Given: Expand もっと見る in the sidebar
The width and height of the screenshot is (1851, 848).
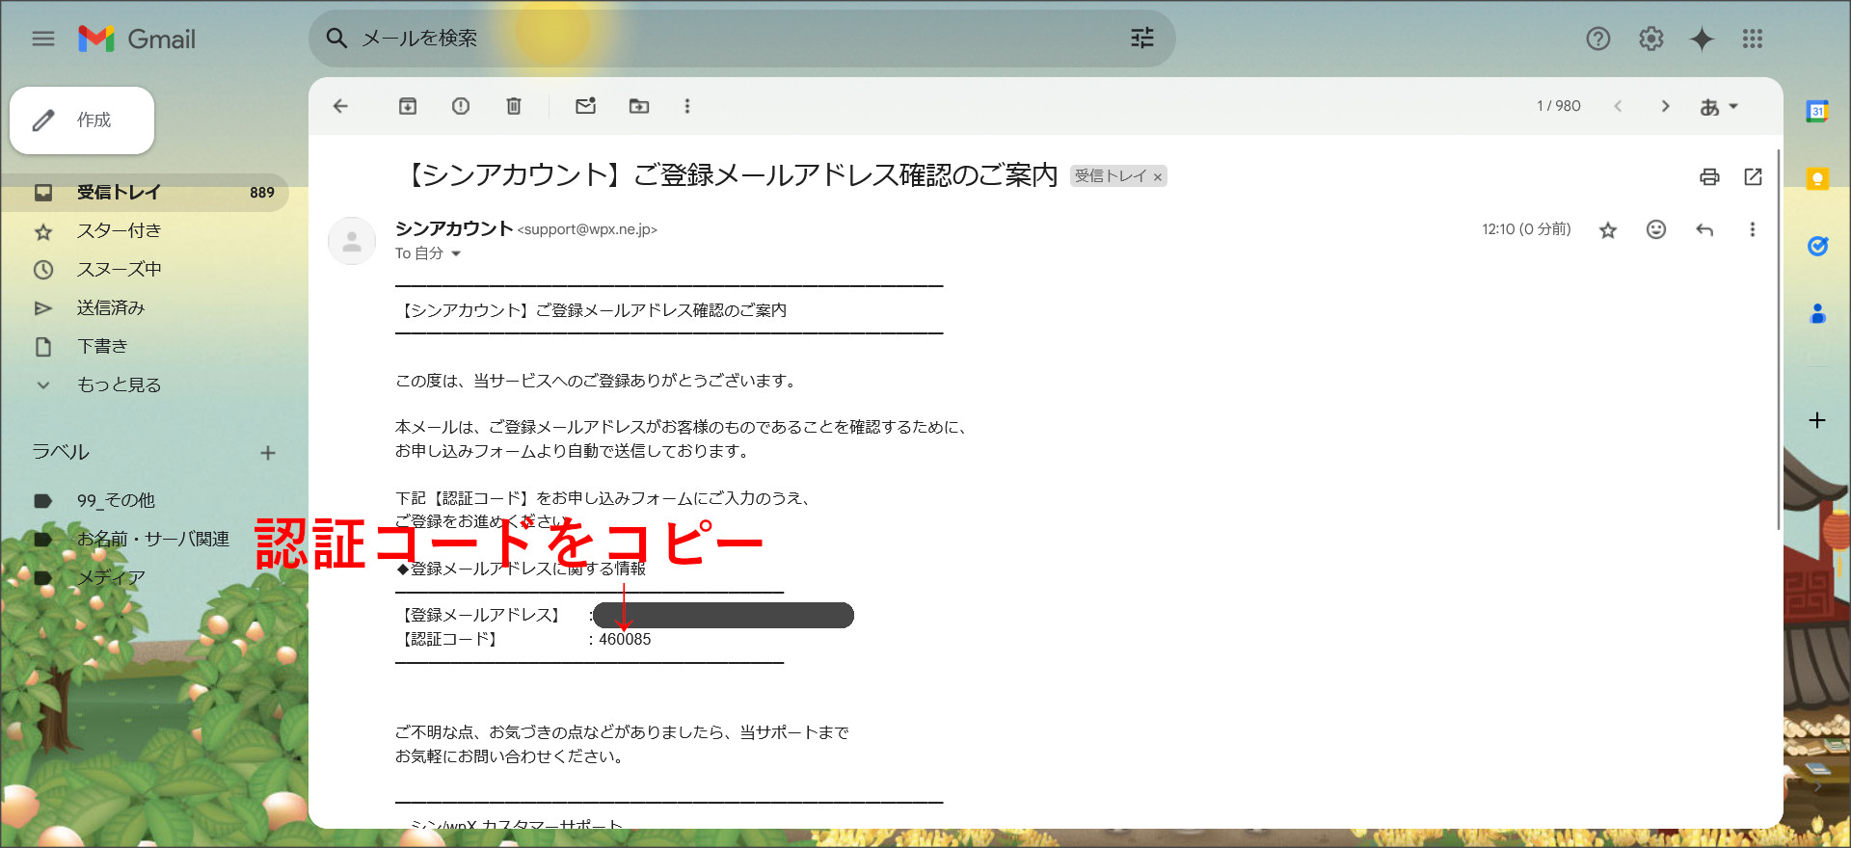Looking at the screenshot, I should [119, 384].
